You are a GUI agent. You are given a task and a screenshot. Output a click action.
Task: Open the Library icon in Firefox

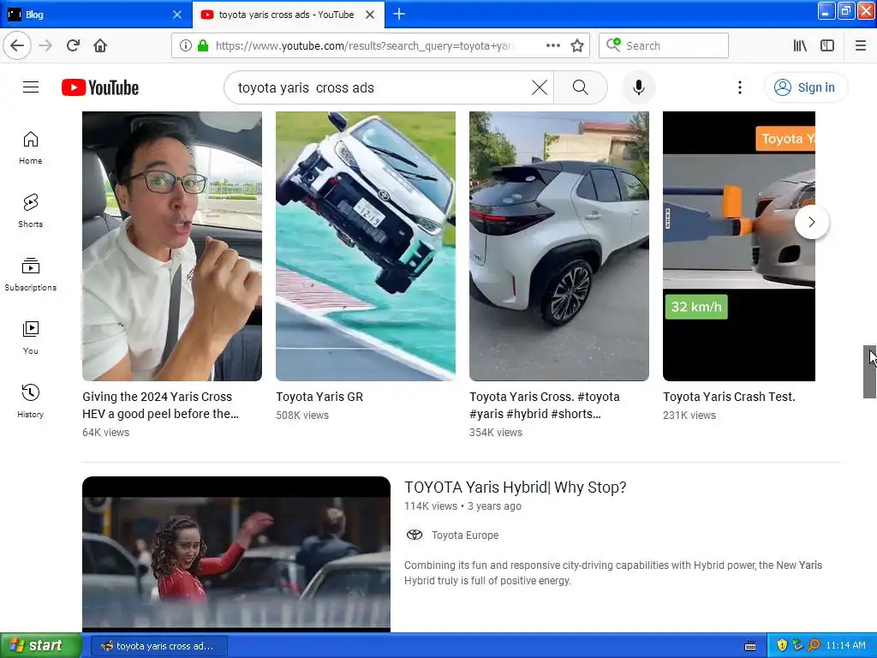click(x=800, y=45)
